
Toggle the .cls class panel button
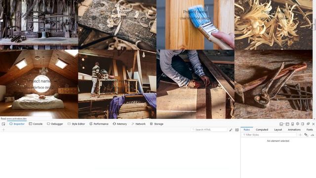click(313, 135)
